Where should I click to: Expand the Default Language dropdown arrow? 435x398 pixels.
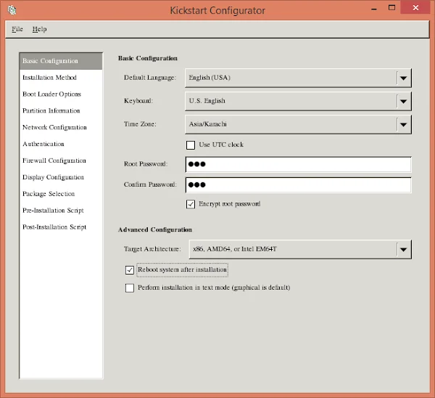(x=404, y=78)
